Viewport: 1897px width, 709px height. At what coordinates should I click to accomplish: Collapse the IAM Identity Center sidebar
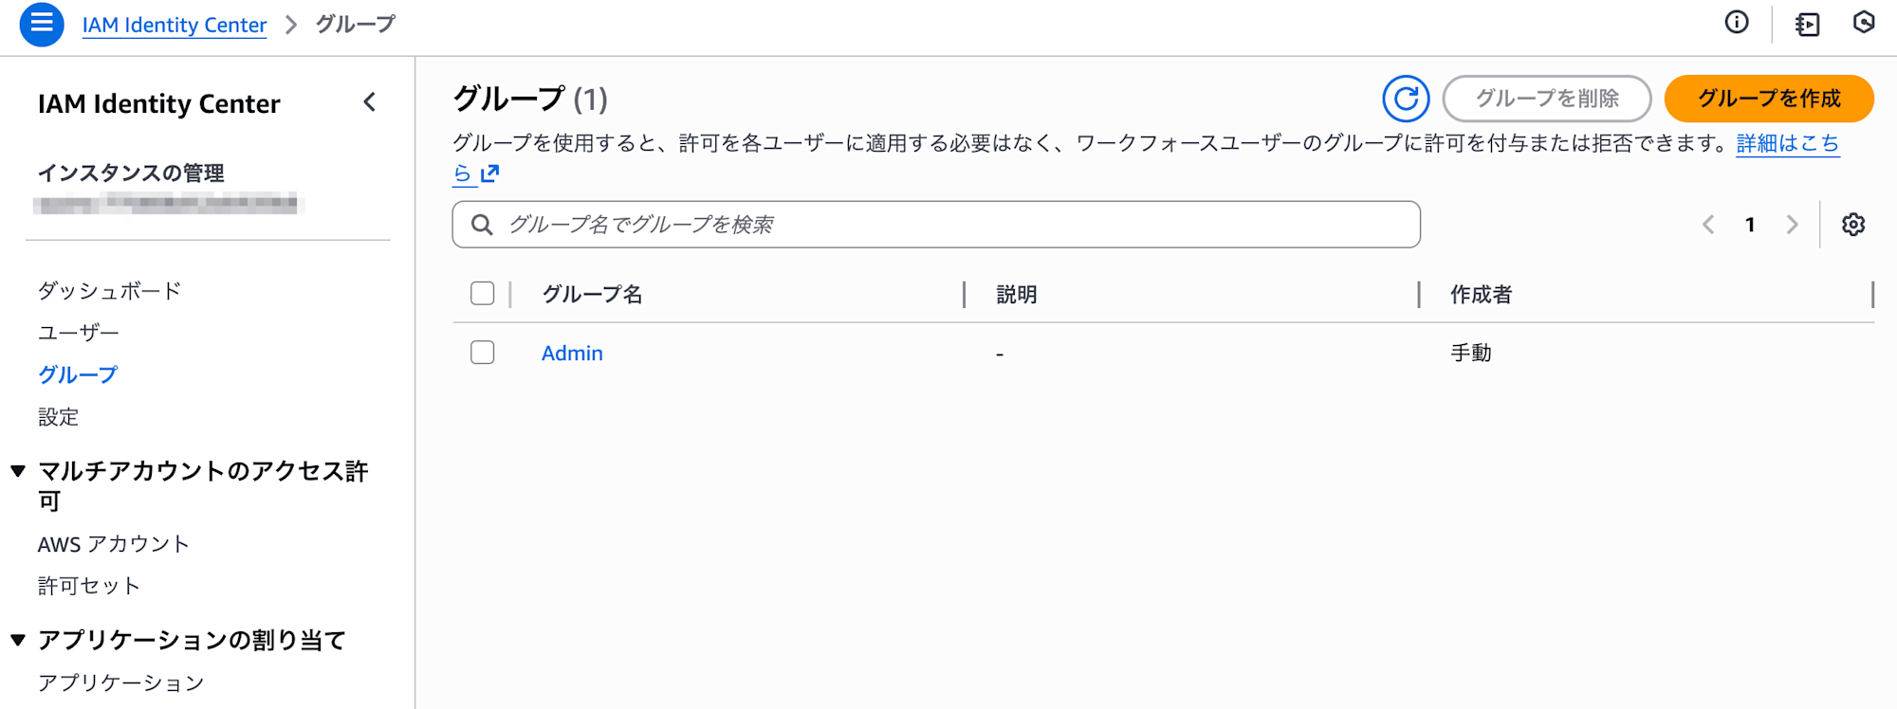370,102
